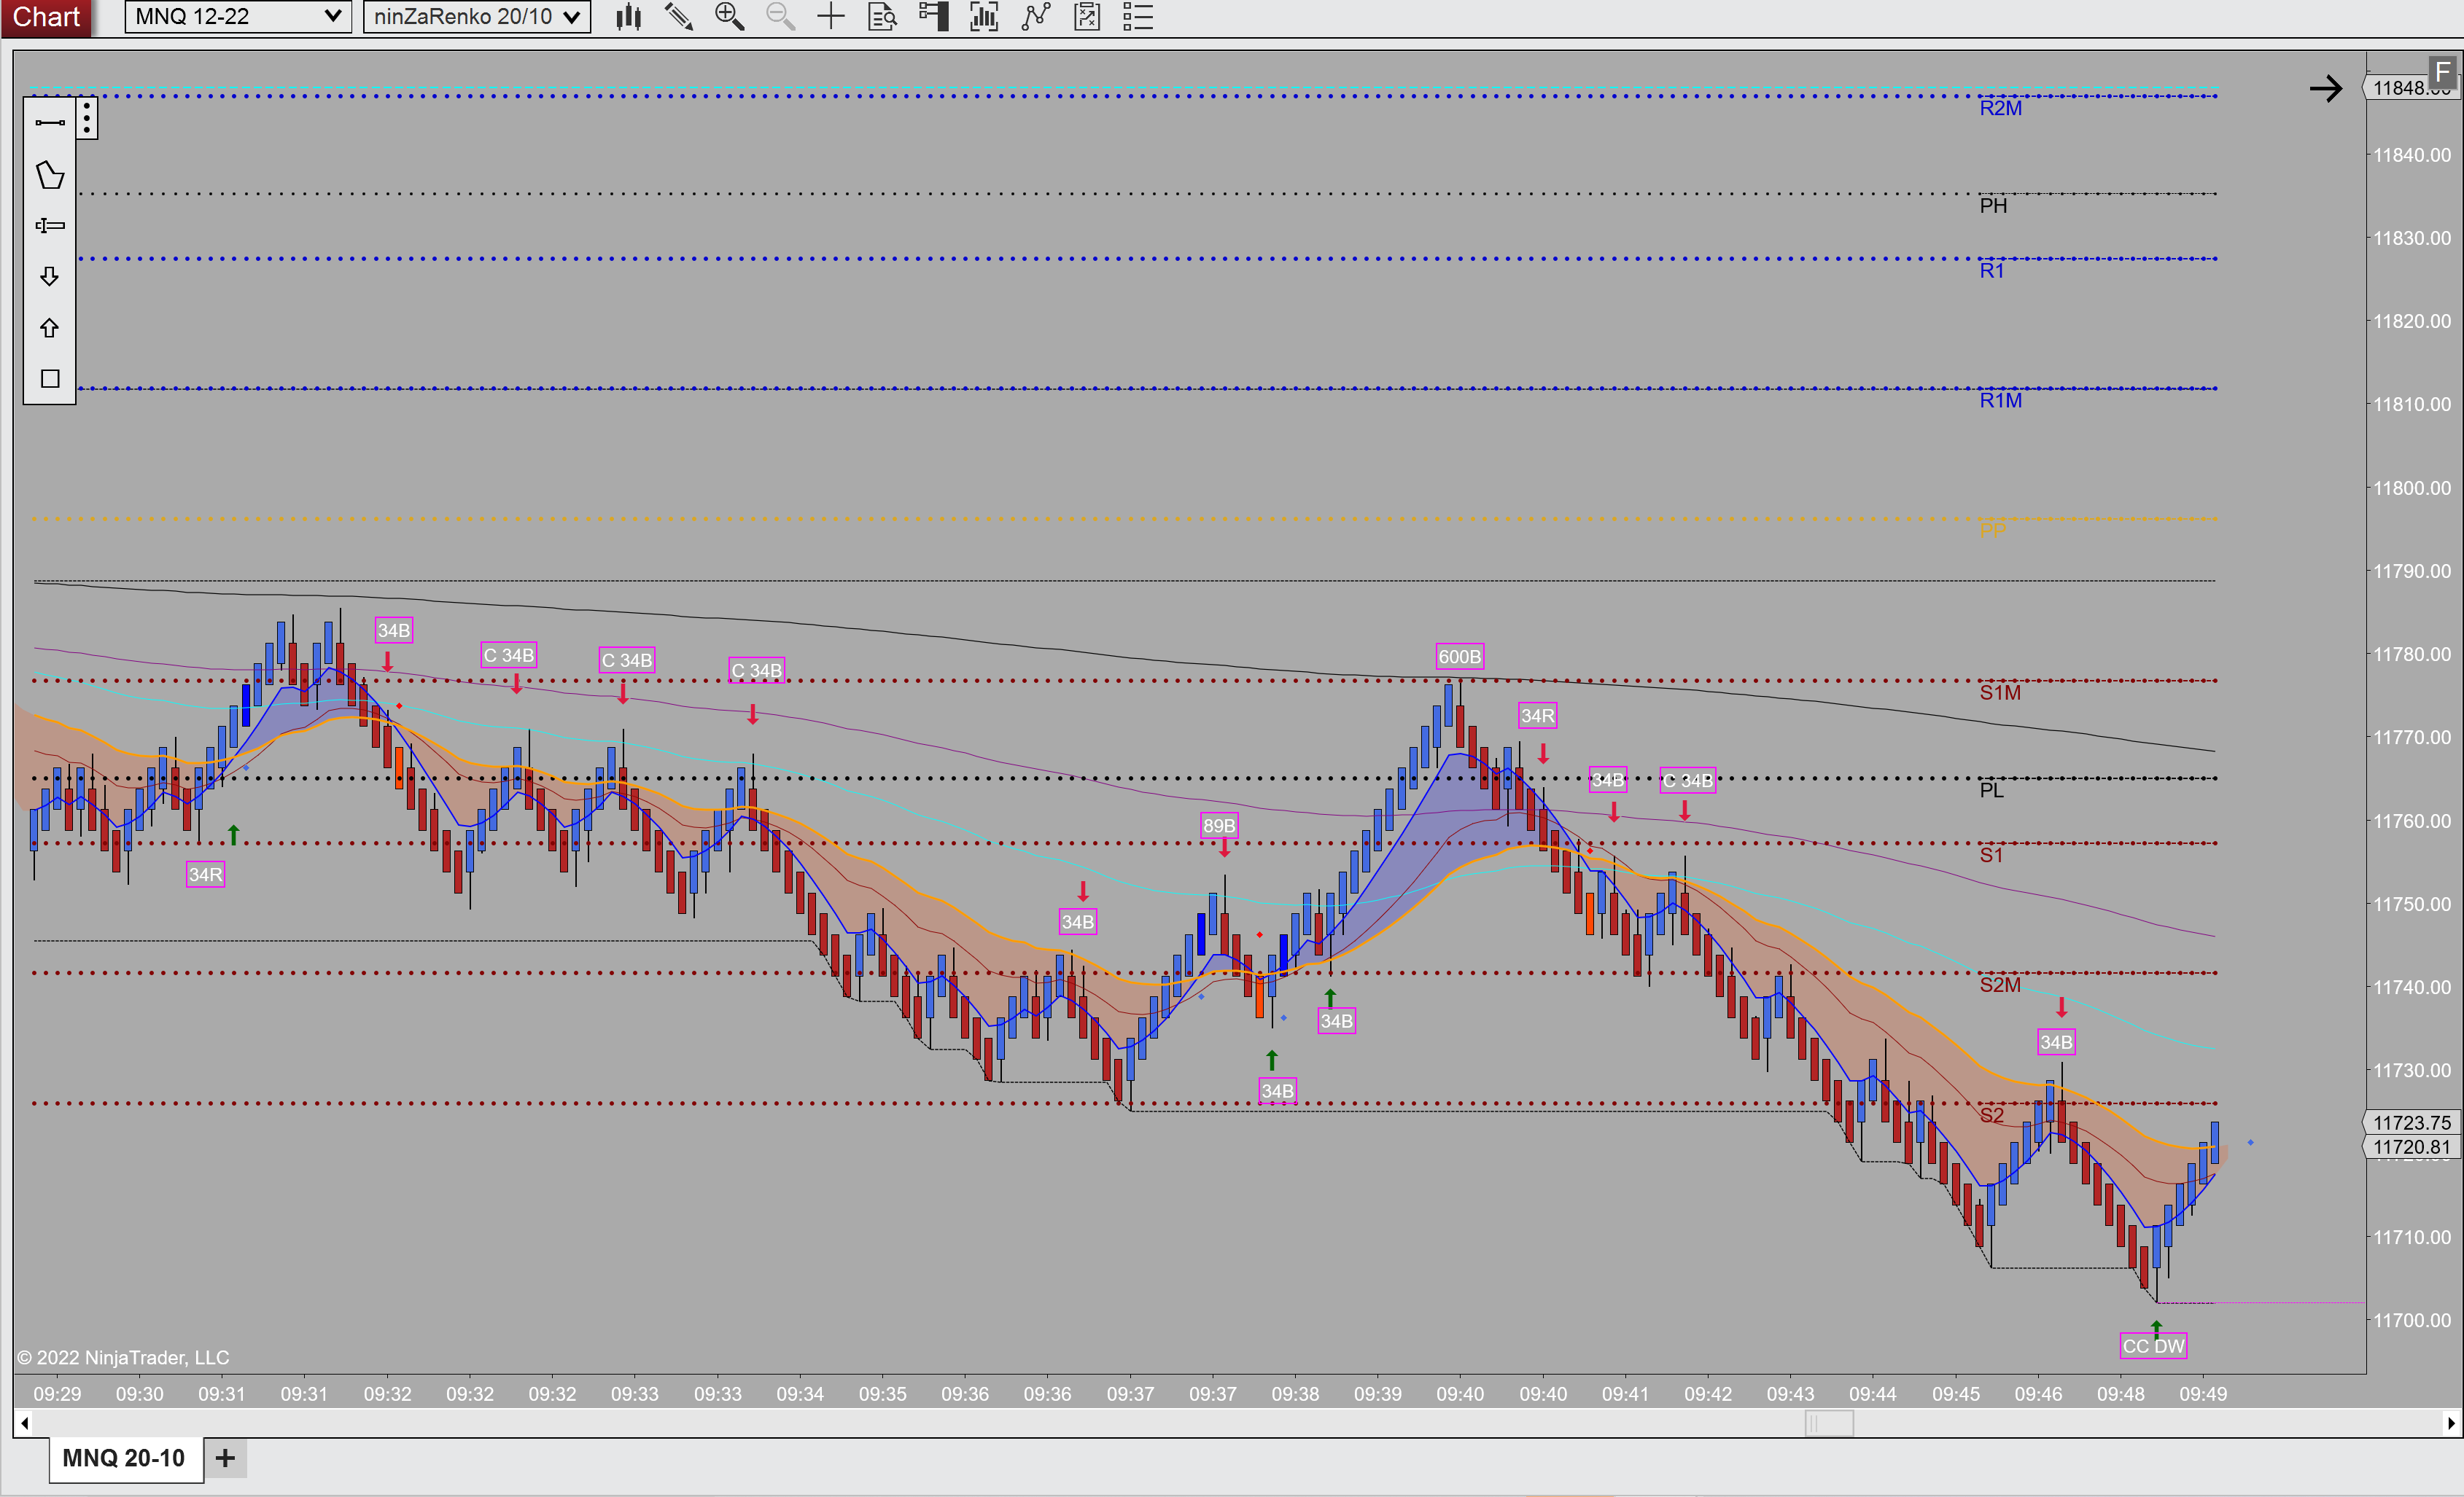Image resolution: width=2464 pixels, height=1497 pixels.
Task: Click the S1M pivot label
Action: point(2000,692)
